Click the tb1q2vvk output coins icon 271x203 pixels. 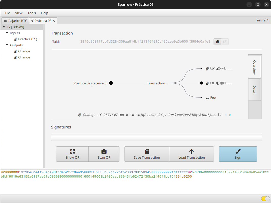click(207, 69)
